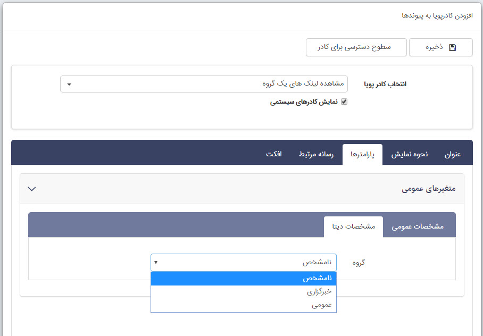This screenshot has height=336, width=483.
Task: Click the نمایش کادرهای سیستمی label text
Action: point(304,102)
